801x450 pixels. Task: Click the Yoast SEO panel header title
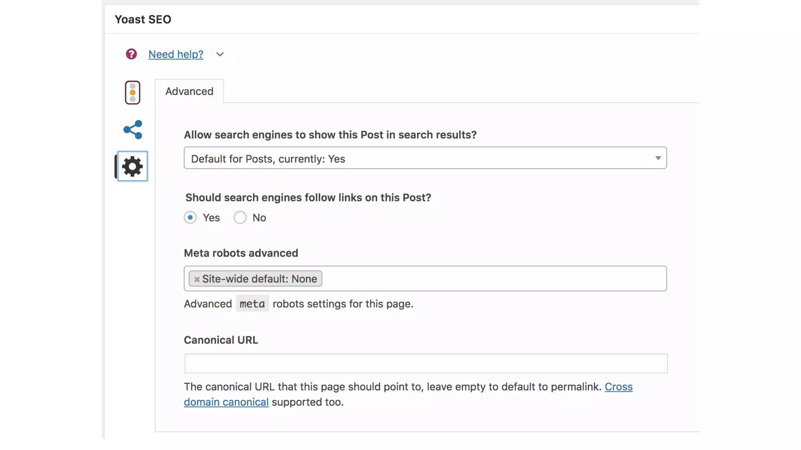point(143,20)
